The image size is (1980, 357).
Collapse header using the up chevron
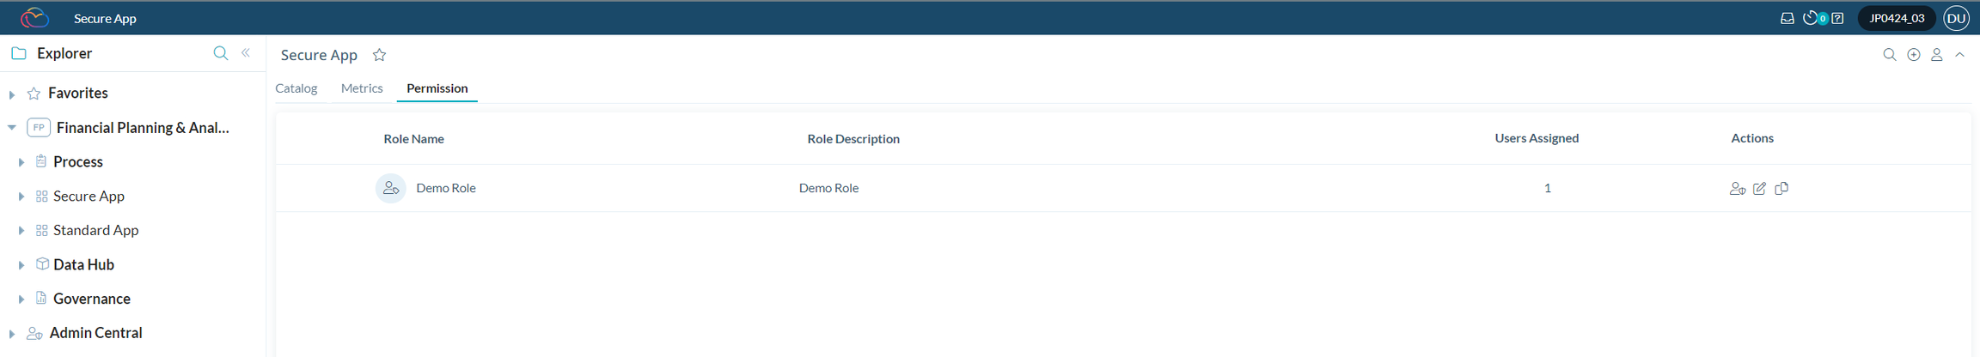tap(1960, 55)
